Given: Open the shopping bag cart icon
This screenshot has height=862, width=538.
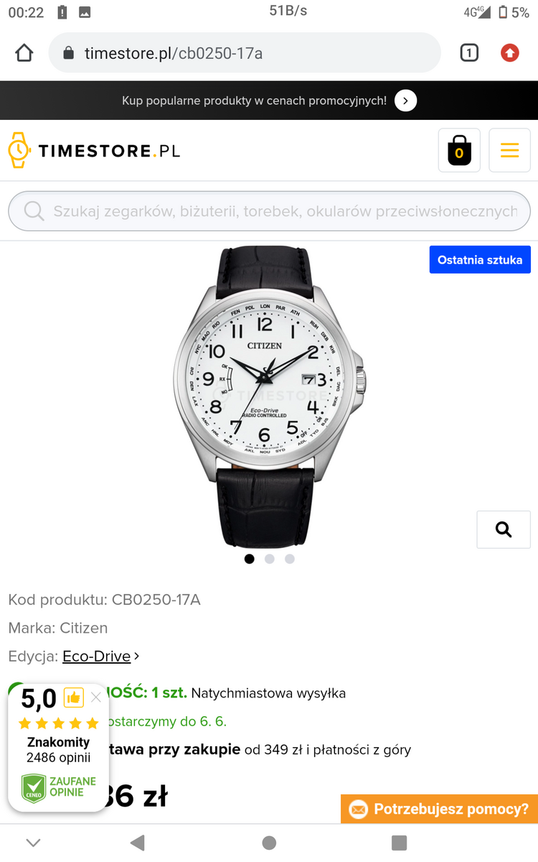Looking at the screenshot, I should click(x=459, y=150).
